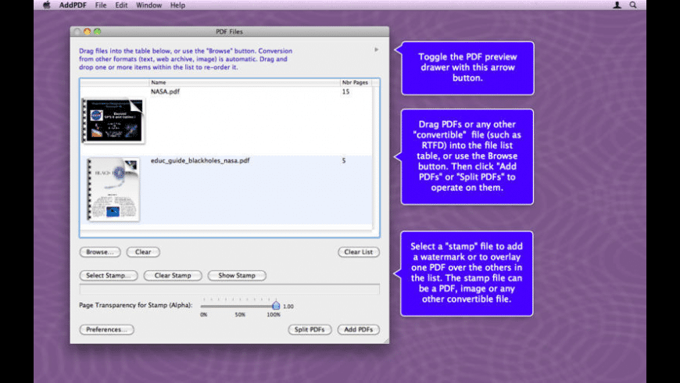Screen dimensions: 680x383
Task: Click the Clear button next to Browse
Action: (x=143, y=252)
